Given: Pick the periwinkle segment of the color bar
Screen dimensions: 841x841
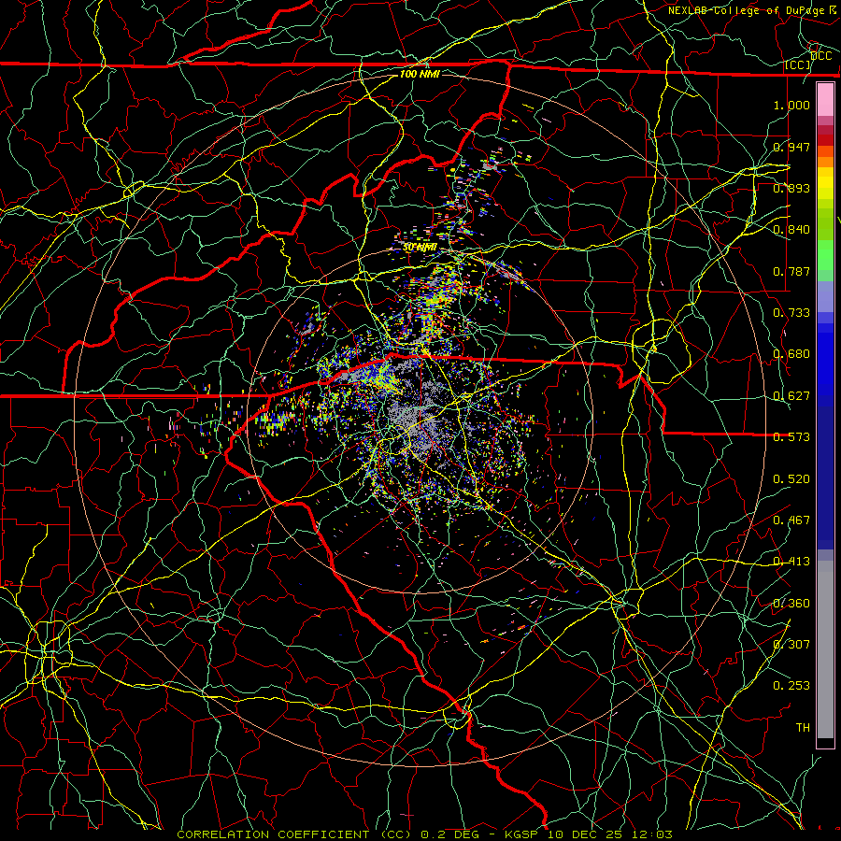Looking at the screenshot, I should [x=825, y=296].
